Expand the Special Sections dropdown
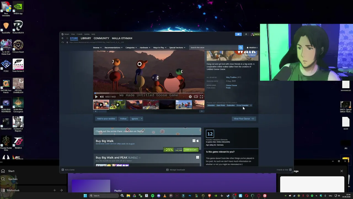Screen dimensions: 353x199 [177, 48]
